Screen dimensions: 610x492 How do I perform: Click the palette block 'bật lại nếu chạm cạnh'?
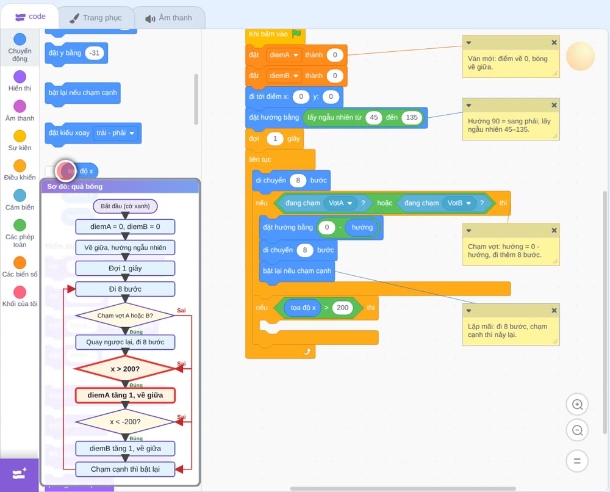[82, 93]
